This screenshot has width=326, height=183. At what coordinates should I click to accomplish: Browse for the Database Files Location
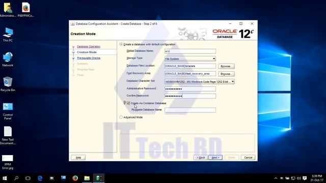click(x=226, y=66)
